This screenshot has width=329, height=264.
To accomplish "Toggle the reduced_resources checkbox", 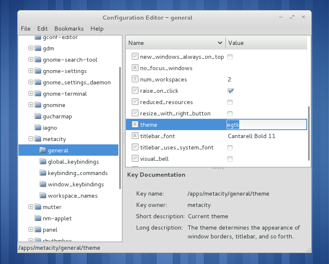I will (230, 102).
